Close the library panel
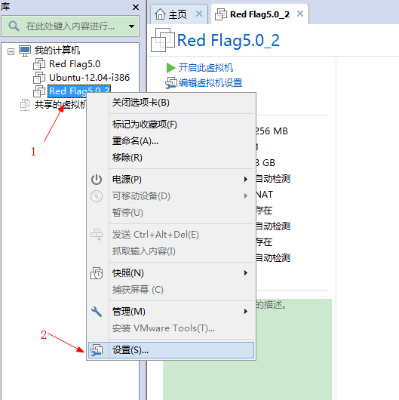The height and width of the screenshot is (400, 399). 136,7
